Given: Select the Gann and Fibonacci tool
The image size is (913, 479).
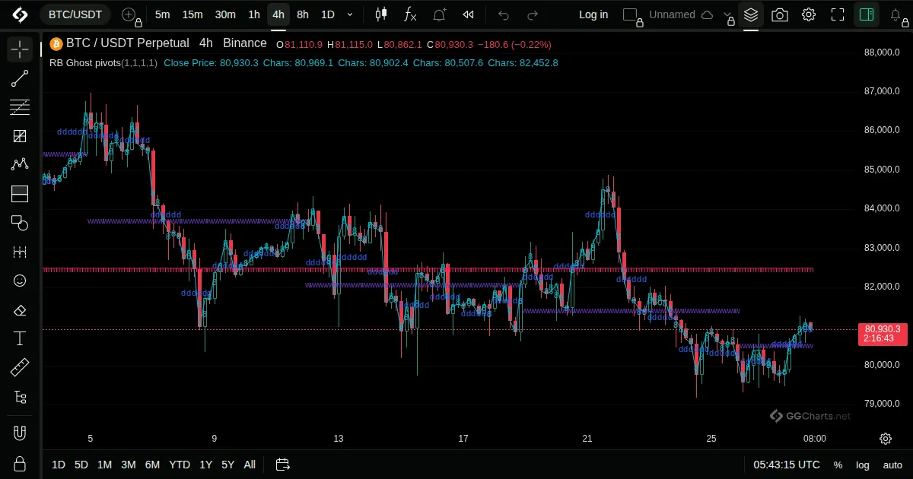Looking at the screenshot, I should point(20,136).
